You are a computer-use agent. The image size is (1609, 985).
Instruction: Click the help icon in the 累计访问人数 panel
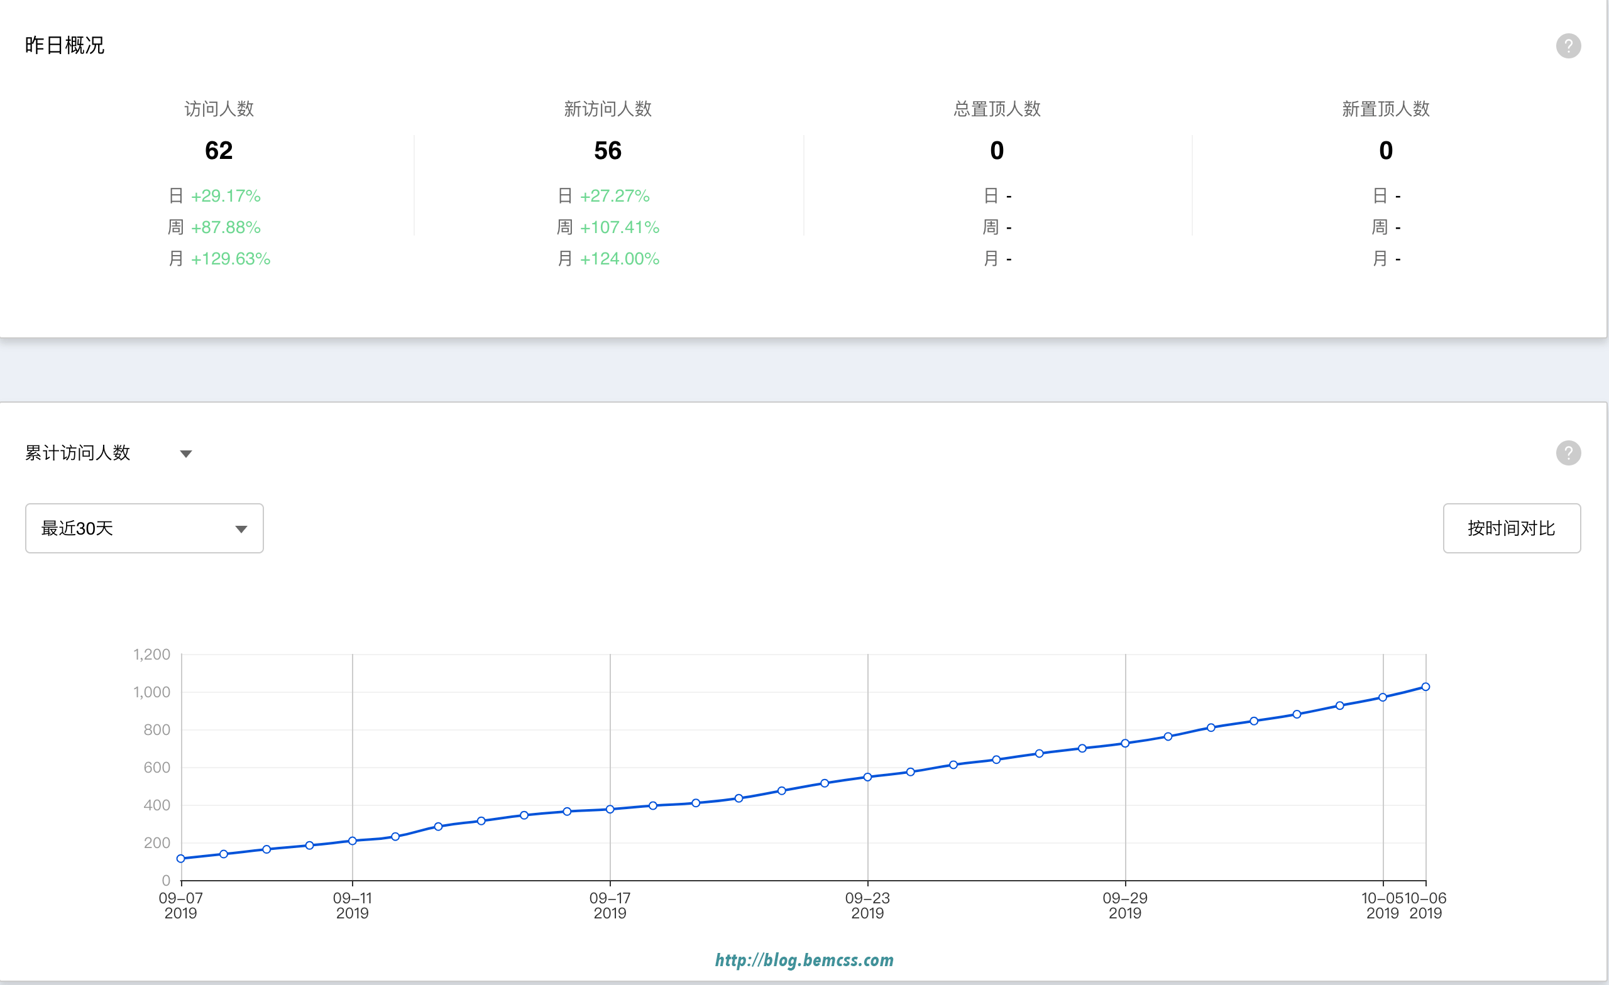pyautogui.click(x=1568, y=452)
